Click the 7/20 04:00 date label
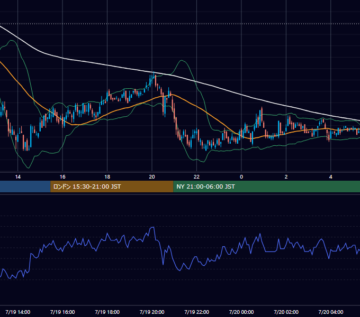 tap(330, 312)
